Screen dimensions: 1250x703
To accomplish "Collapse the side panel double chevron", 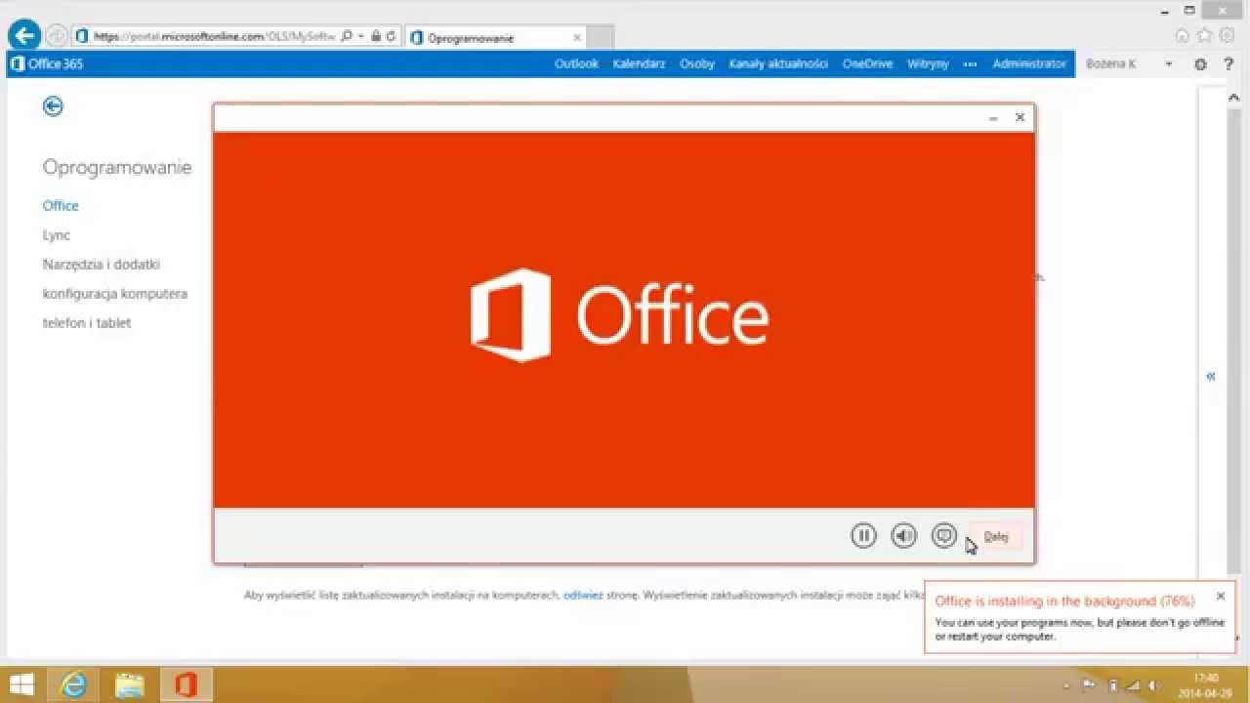I will (1211, 376).
